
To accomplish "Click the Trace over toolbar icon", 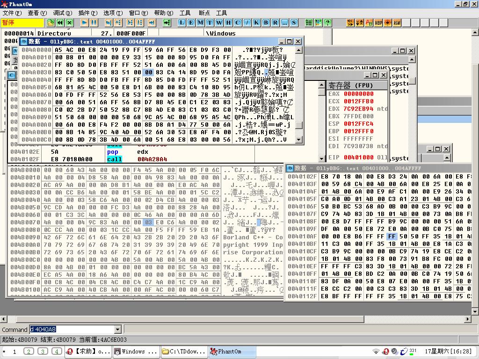I will (x=140, y=22).
